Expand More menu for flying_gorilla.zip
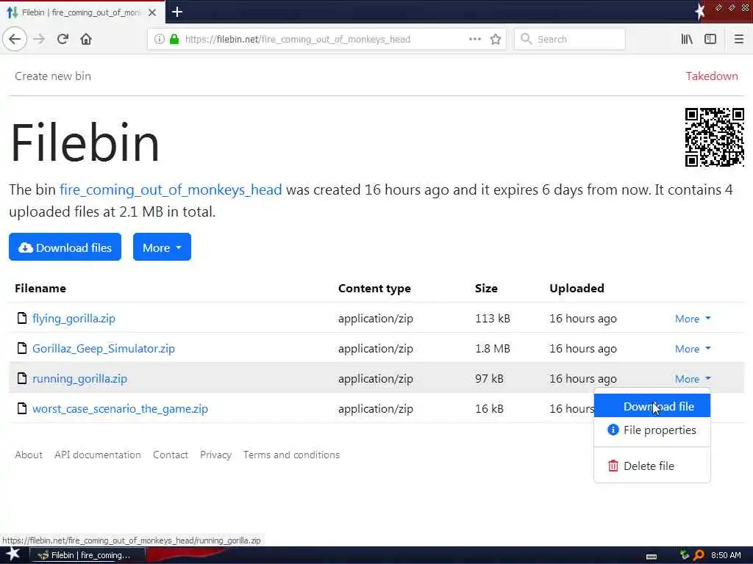The height and width of the screenshot is (564, 753). pyautogui.click(x=693, y=319)
